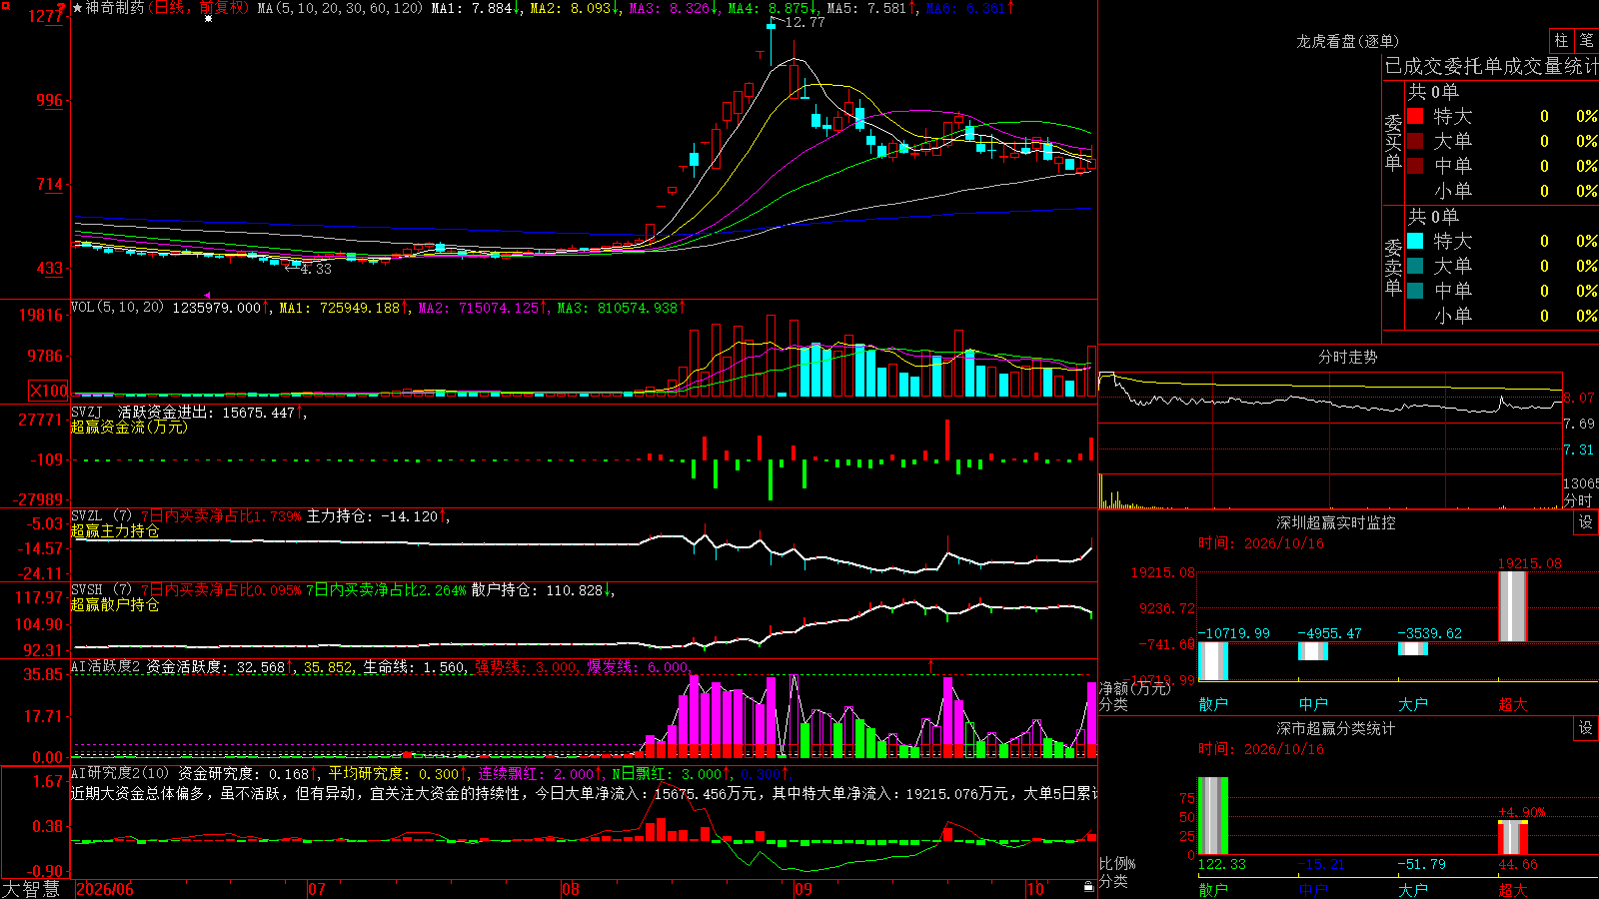Switch to 笔 tick display mode
This screenshot has width=1599, height=899.
[x=1586, y=41]
